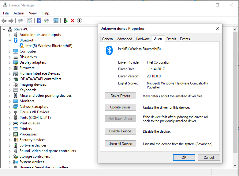This screenshot has width=239, height=176.
Task: Click the tree scrollbar up arrow
Action: [x=235, y=29]
